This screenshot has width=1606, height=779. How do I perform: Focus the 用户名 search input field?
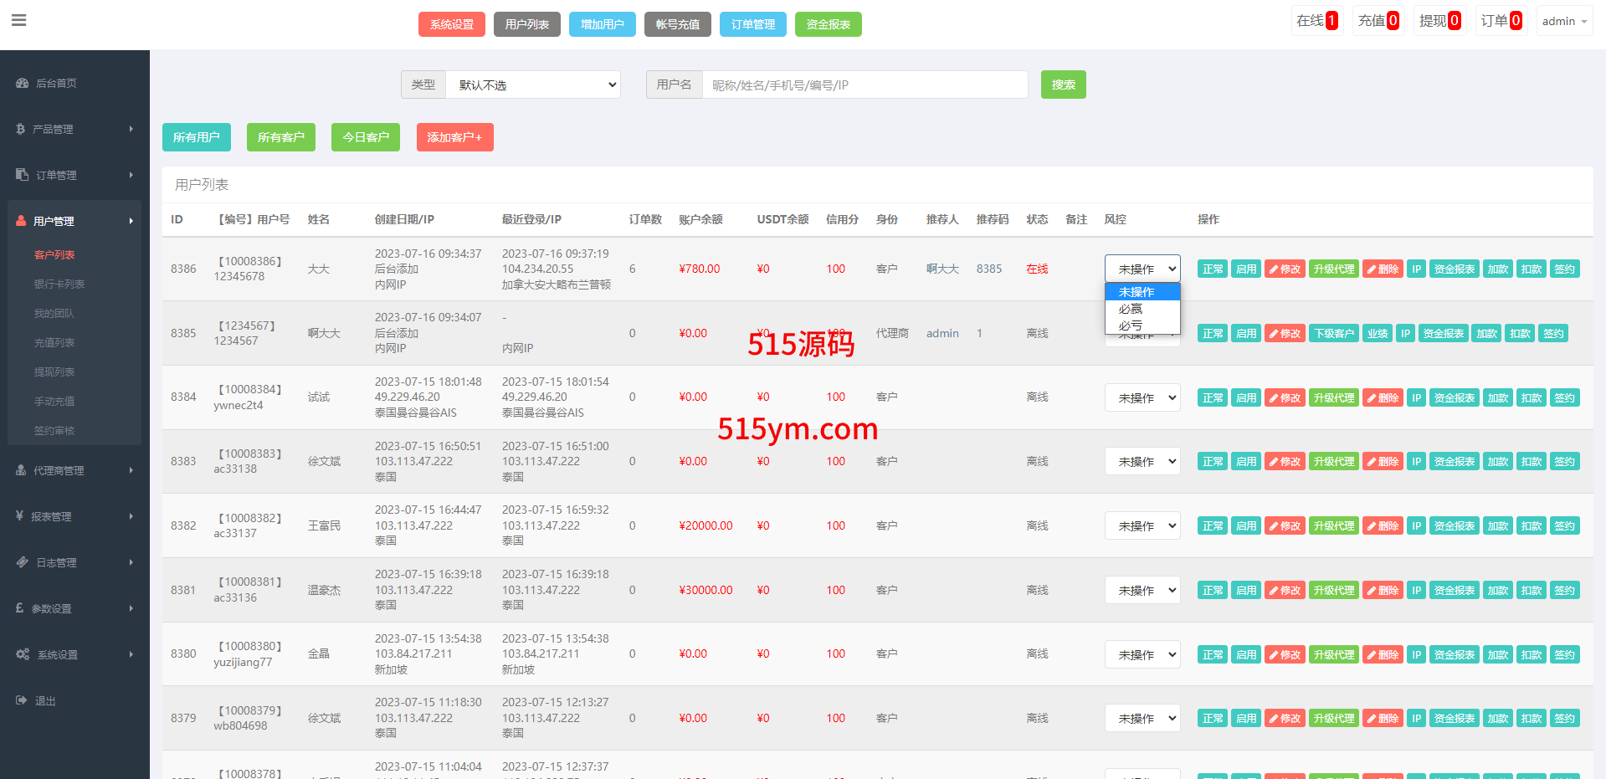[865, 85]
